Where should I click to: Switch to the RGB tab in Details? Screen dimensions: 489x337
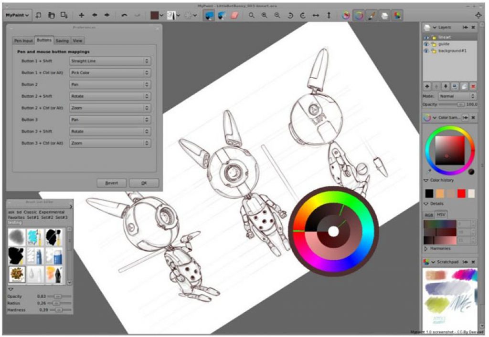click(x=429, y=214)
